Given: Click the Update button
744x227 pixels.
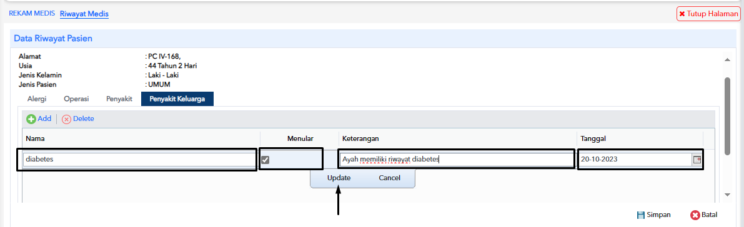Looking at the screenshot, I should click(339, 178).
